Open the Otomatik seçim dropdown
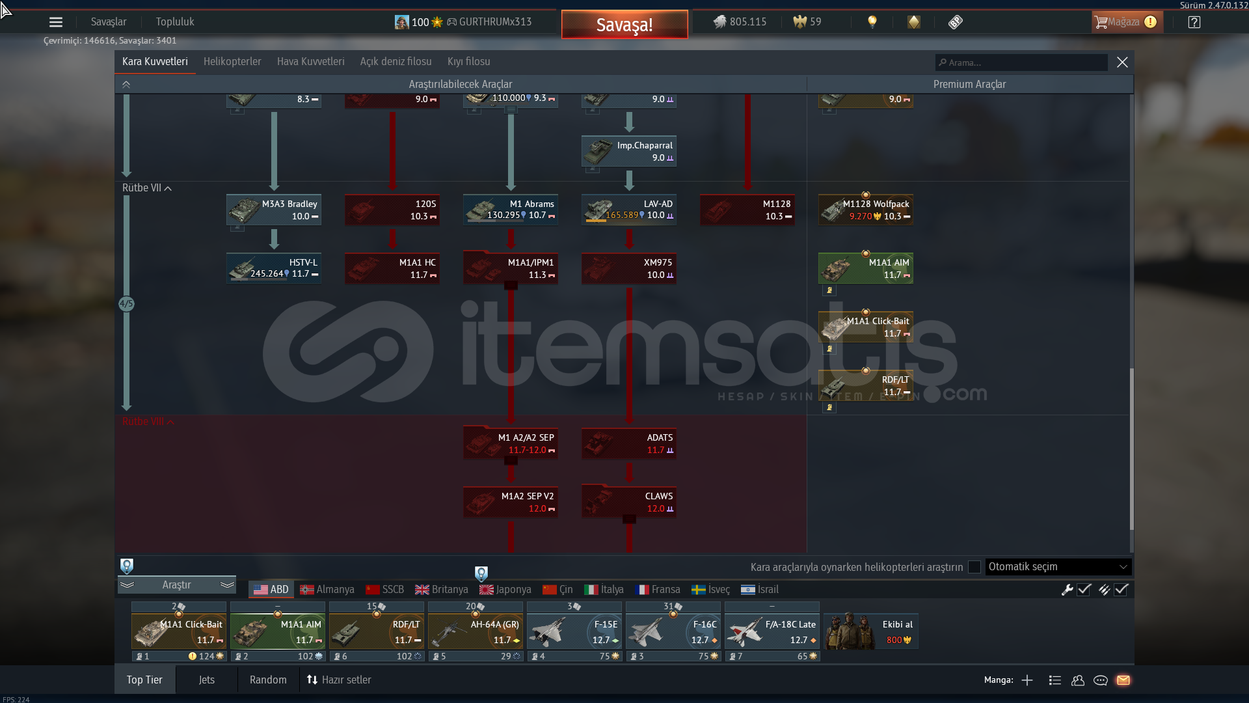 [1058, 567]
